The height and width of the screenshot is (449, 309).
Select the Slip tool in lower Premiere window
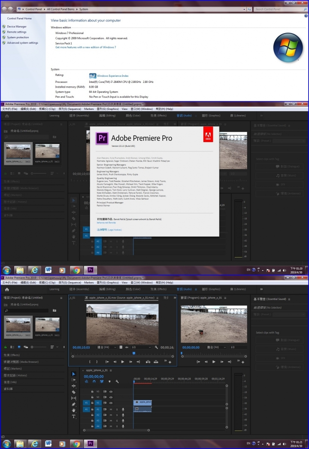pos(73,398)
